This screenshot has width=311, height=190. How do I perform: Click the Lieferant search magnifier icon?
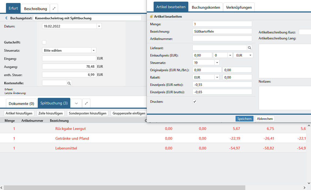tap(249, 48)
